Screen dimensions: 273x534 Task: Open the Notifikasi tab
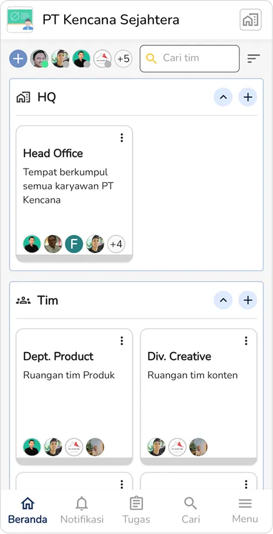[x=82, y=510]
